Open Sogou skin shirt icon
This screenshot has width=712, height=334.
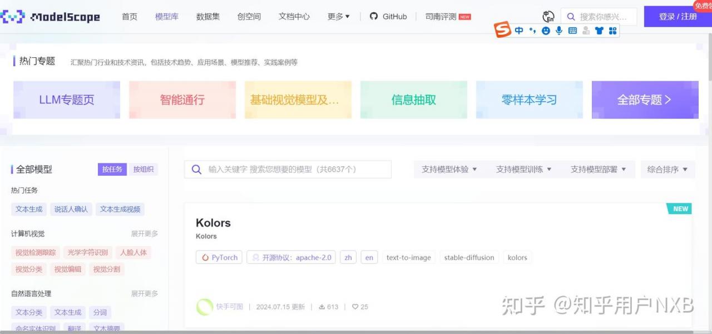pyautogui.click(x=599, y=31)
